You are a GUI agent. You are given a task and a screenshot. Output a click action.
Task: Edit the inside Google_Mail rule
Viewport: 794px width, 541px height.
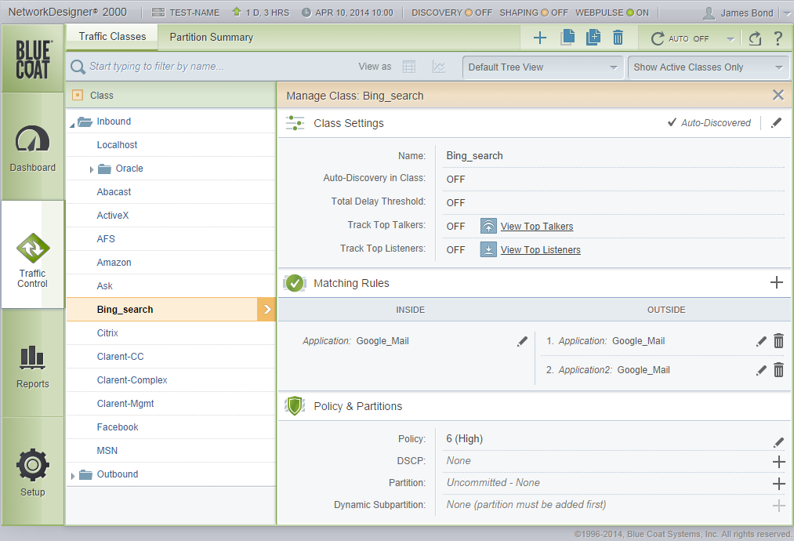(522, 341)
